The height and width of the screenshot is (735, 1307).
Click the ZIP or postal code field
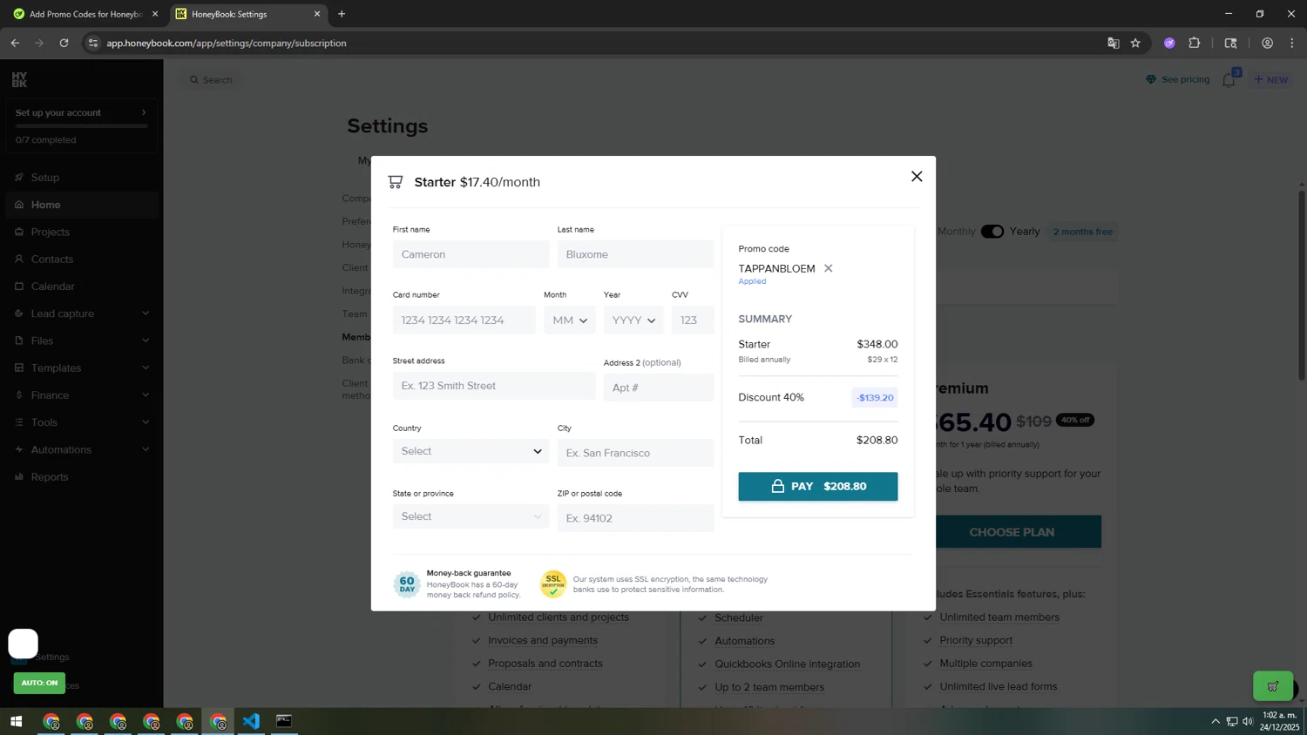pos(635,518)
